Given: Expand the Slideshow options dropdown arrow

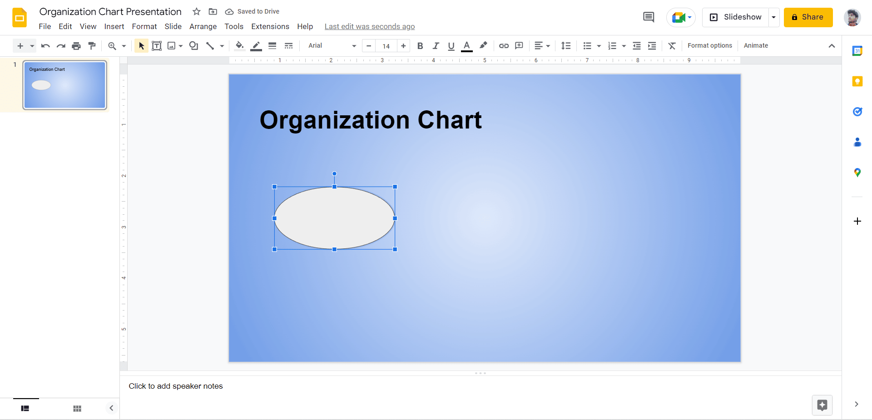Looking at the screenshot, I should [x=773, y=17].
